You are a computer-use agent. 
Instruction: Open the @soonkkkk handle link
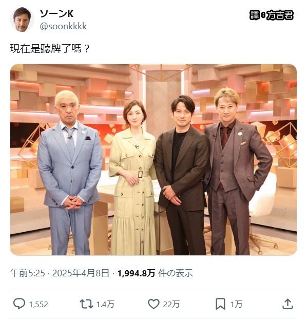pyautogui.click(x=64, y=26)
